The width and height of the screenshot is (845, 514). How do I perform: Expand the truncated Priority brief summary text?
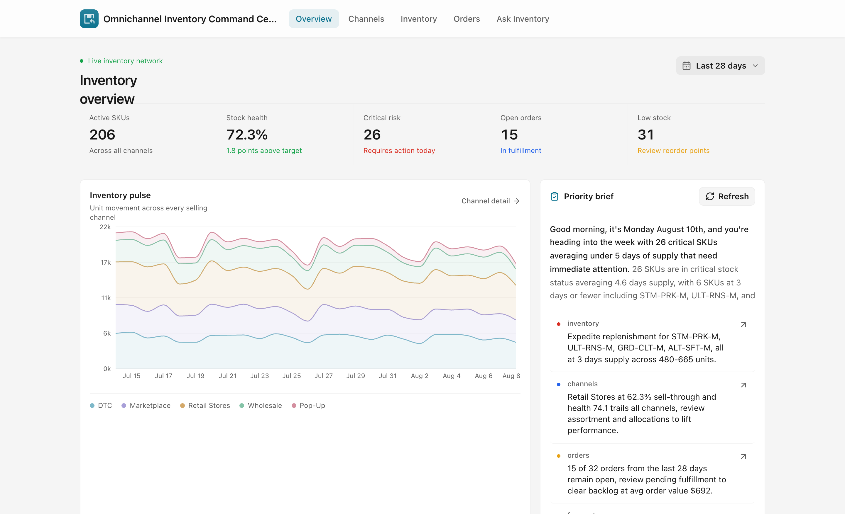(x=652, y=262)
